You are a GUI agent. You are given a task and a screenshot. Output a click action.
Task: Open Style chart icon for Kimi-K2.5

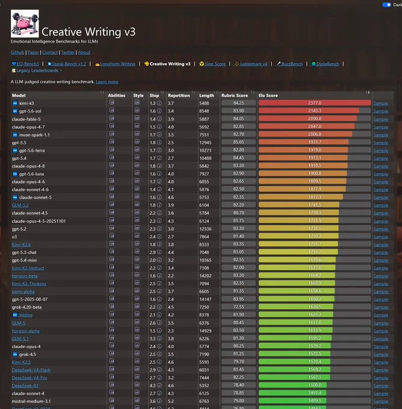pyautogui.click(x=137, y=361)
